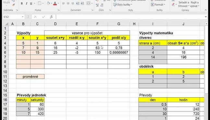Screen dimensions: 210x120
Task: Click the Enter checkmark icon
Action: click(x=43, y=17)
